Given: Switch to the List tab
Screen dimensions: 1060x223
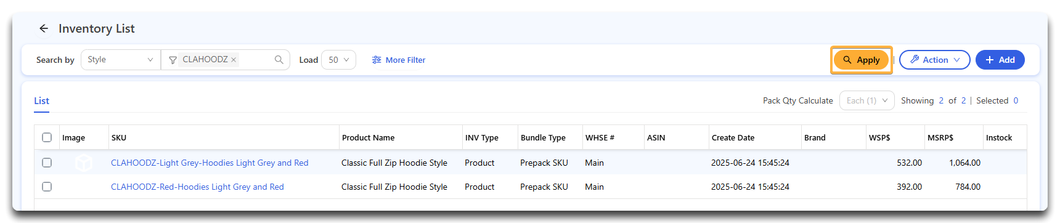Looking at the screenshot, I should point(41,101).
